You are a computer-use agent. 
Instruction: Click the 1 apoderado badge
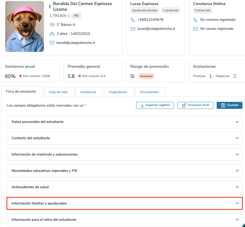171,10
